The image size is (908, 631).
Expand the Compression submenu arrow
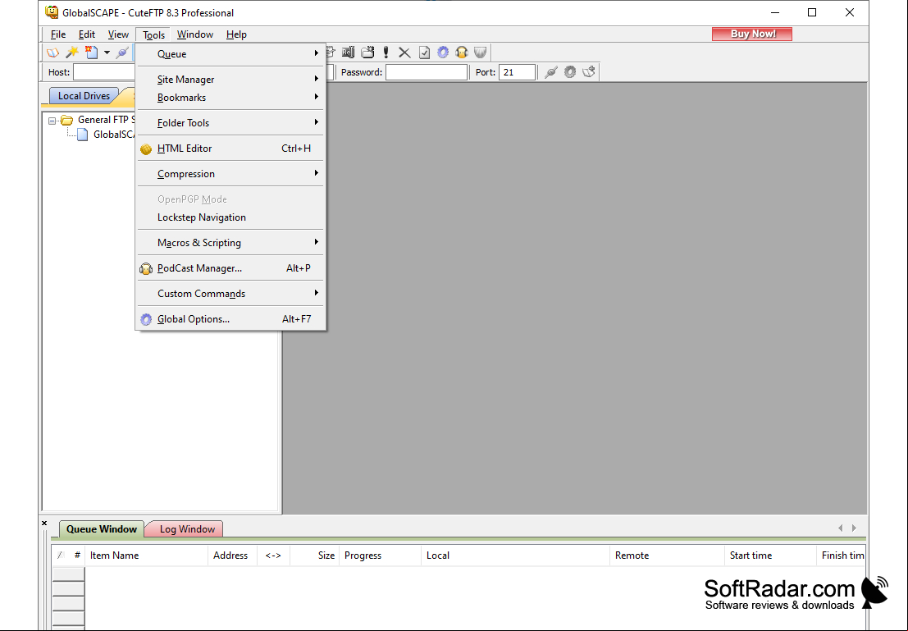pos(316,173)
